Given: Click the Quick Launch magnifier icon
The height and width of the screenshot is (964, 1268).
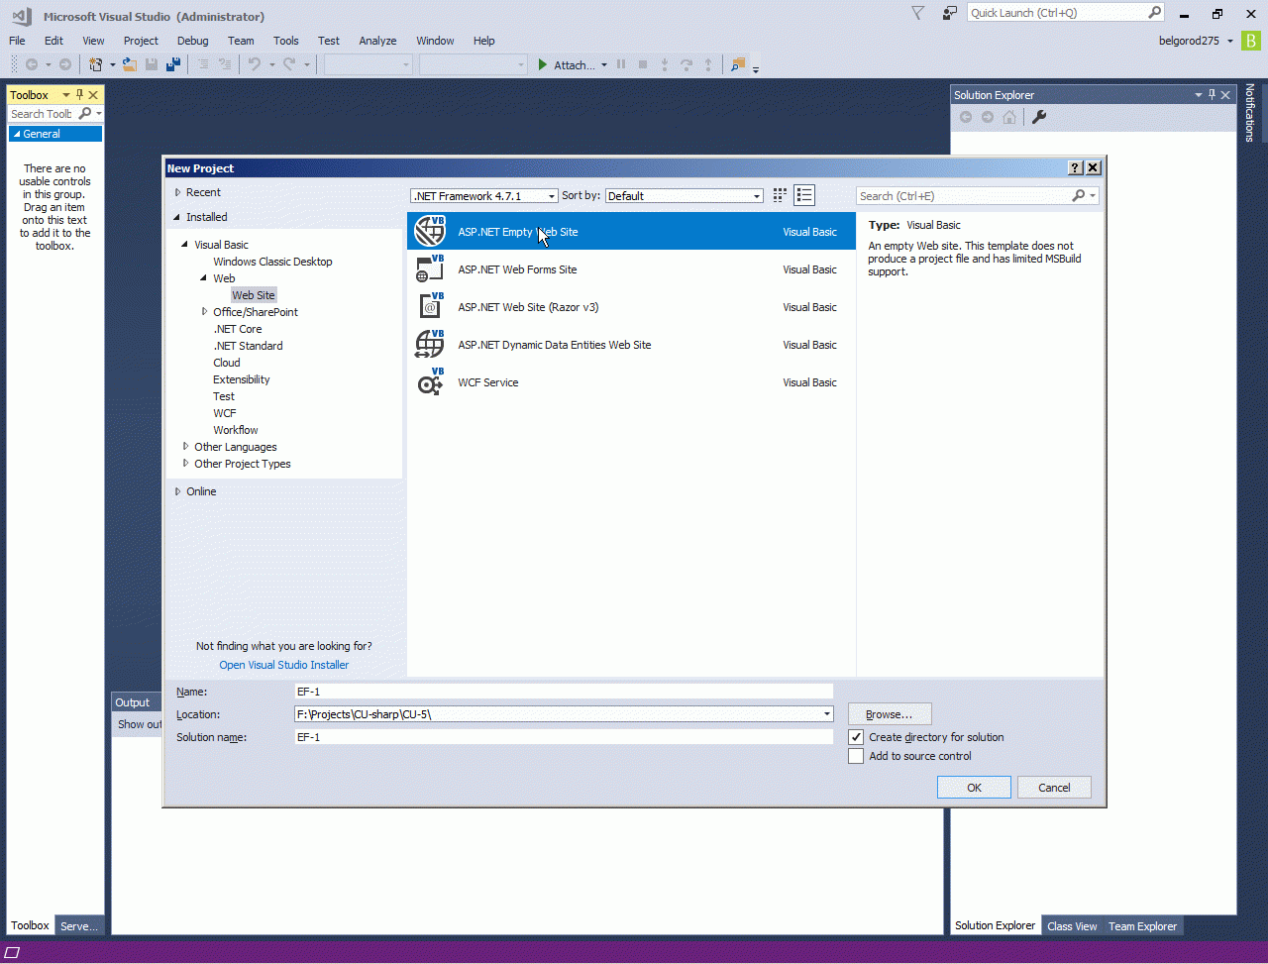Looking at the screenshot, I should point(1155,13).
